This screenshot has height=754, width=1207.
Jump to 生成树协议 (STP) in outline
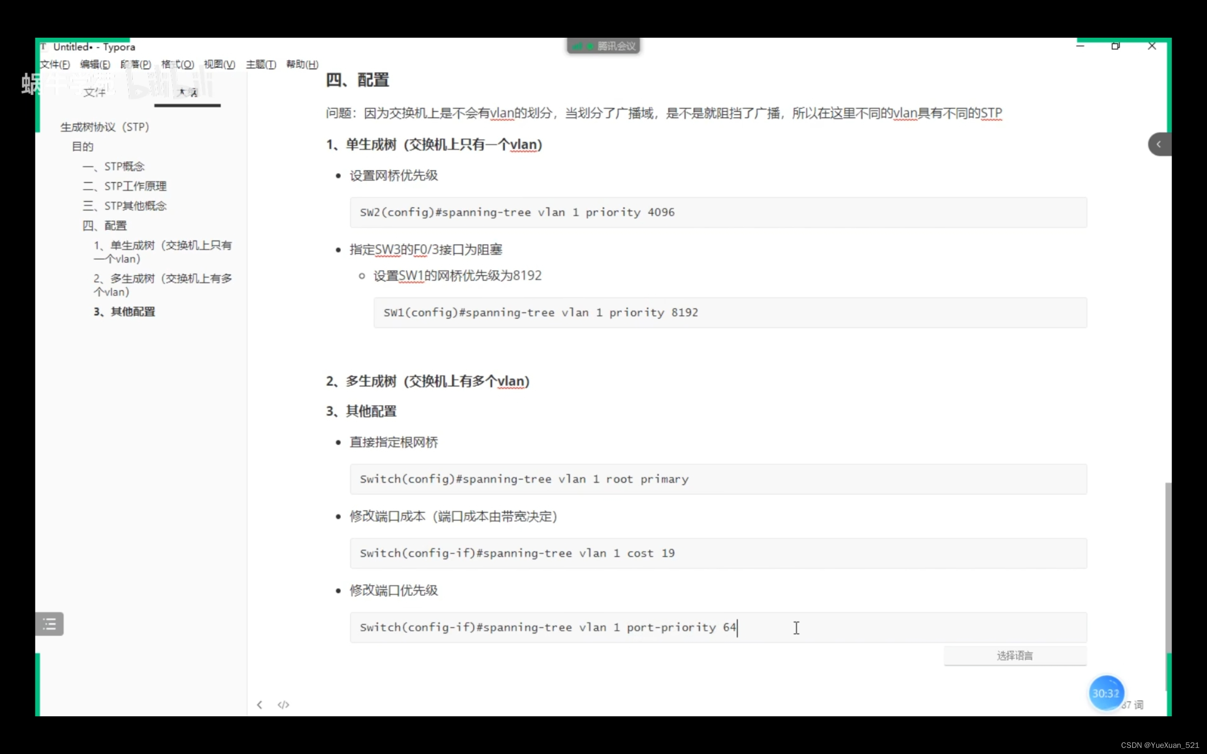click(105, 127)
